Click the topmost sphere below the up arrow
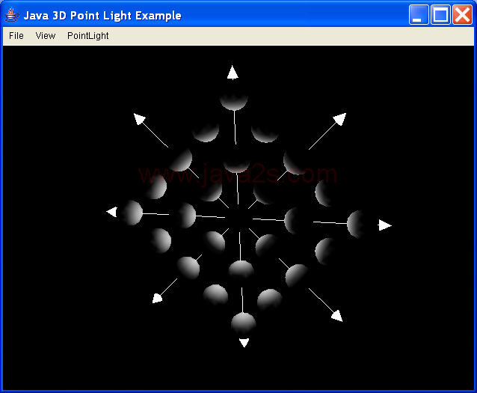Viewport: 477px width, 393px height. [233, 102]
